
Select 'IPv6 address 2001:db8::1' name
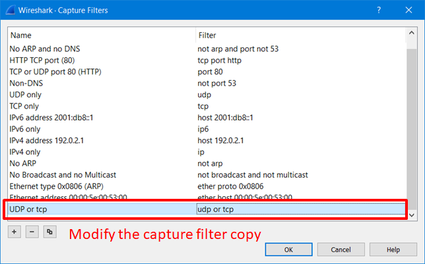51,118
